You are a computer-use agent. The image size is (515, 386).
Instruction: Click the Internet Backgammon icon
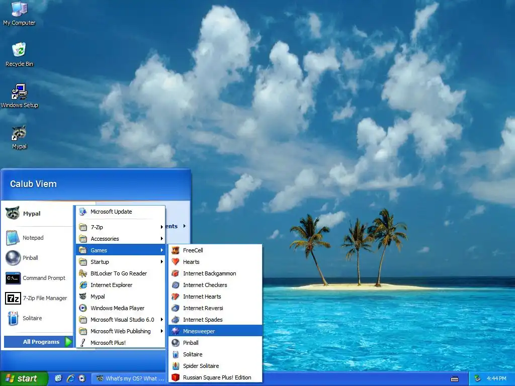click(176, 273)
